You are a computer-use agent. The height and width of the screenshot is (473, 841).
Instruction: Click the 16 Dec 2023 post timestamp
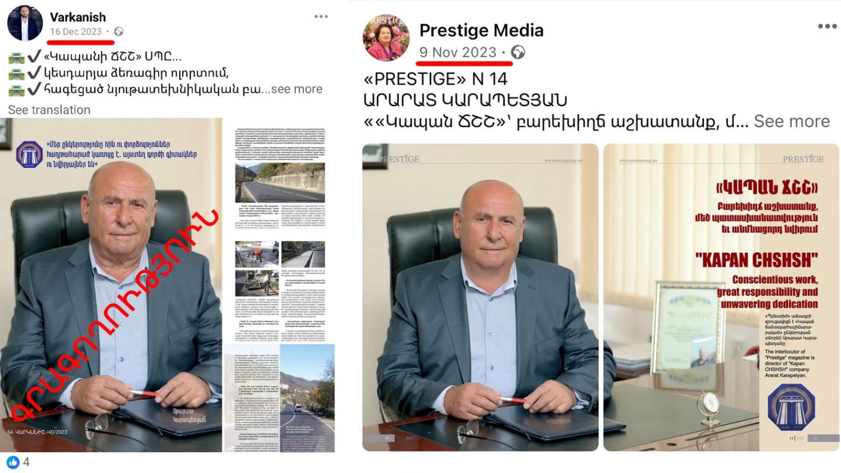(76, 32)
